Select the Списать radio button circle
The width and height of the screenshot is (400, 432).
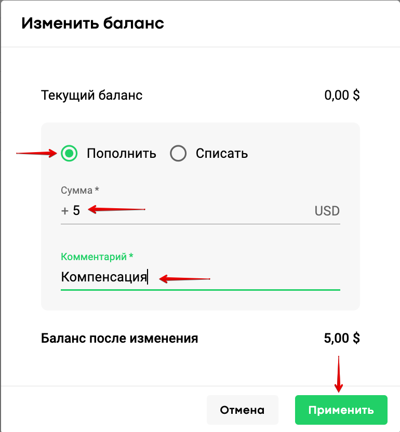click(178, 154)
